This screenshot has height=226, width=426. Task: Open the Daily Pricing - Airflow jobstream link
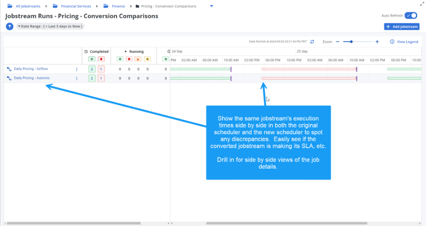[30, 69]
